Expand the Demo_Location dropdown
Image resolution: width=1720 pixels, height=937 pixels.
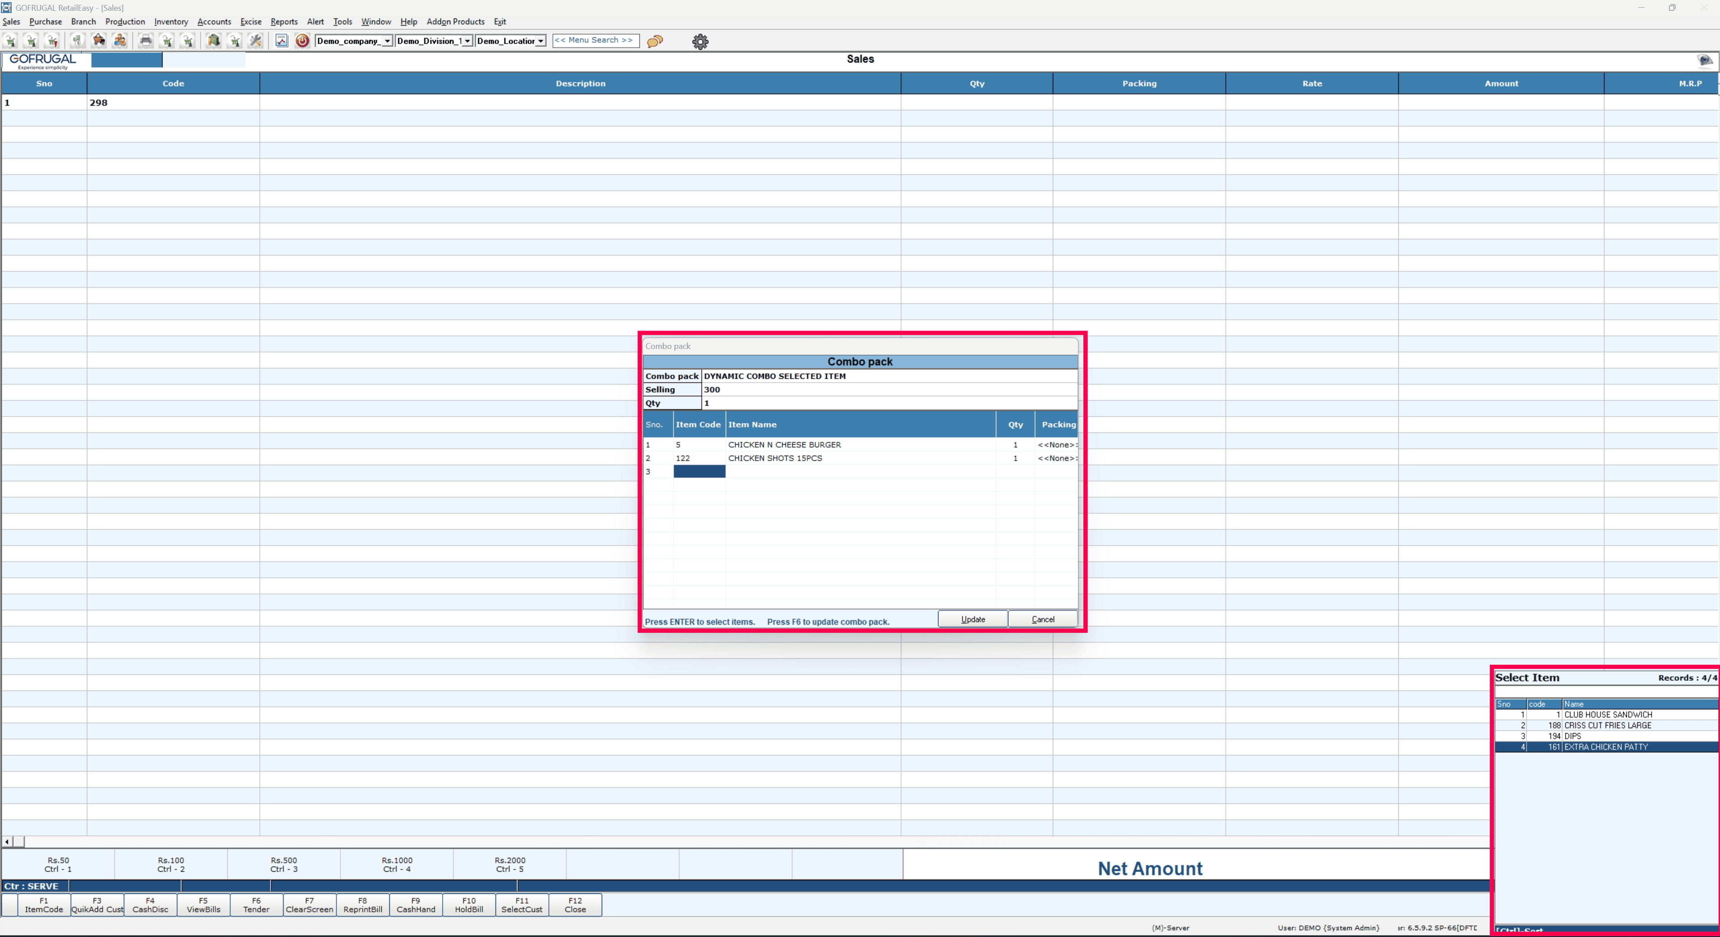pos(540,41)
